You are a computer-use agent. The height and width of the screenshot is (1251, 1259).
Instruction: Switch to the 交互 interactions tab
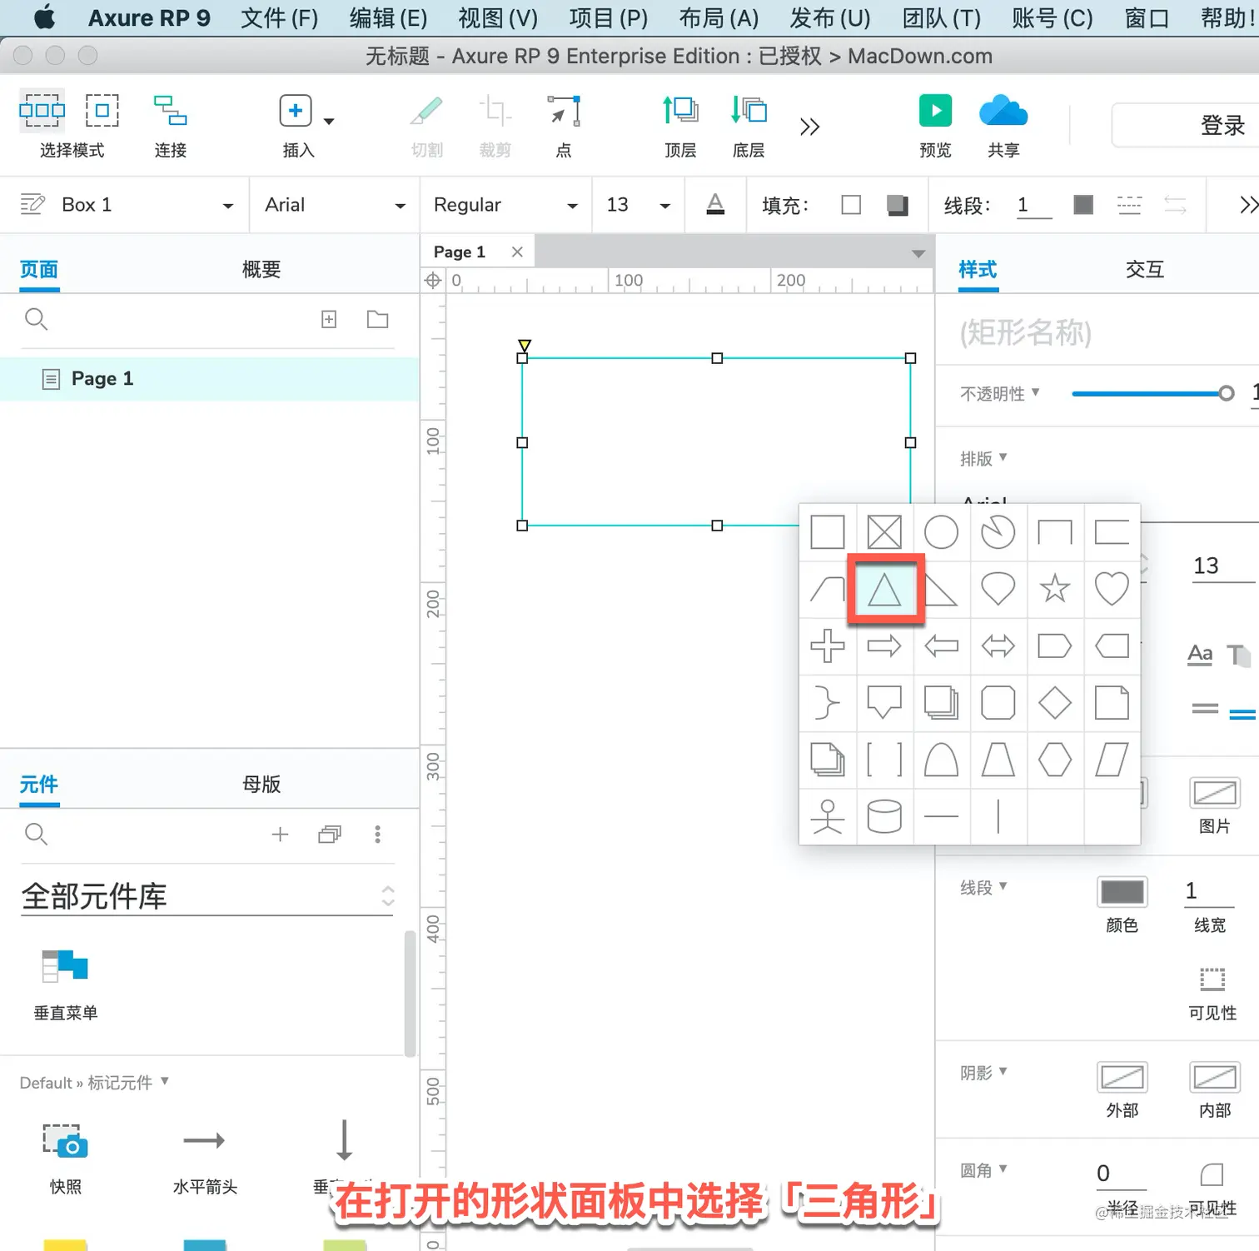[1145, 269]
